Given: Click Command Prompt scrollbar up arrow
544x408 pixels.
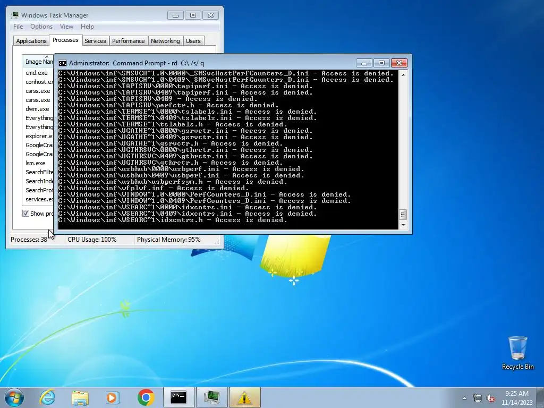Looking at the screenshot, I should pos(403,74).
